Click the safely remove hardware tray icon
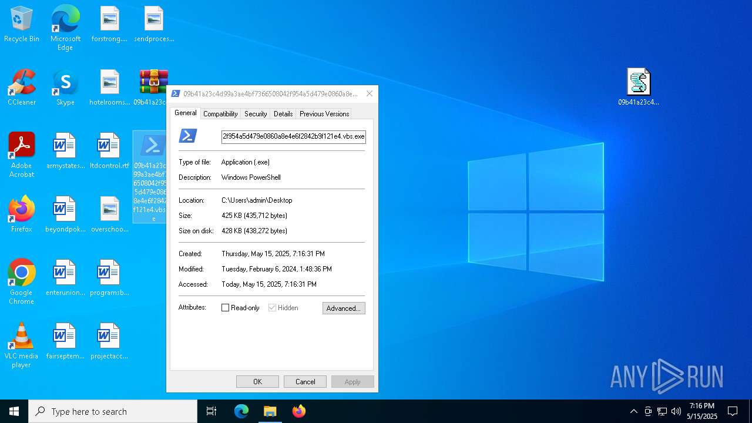This screenshot has width=752, height=423. click(647, 411)
